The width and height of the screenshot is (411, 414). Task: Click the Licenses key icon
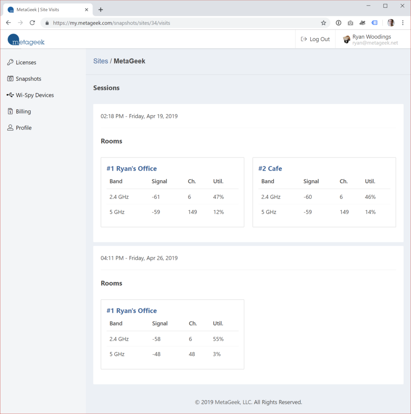[x=10, y=62]
